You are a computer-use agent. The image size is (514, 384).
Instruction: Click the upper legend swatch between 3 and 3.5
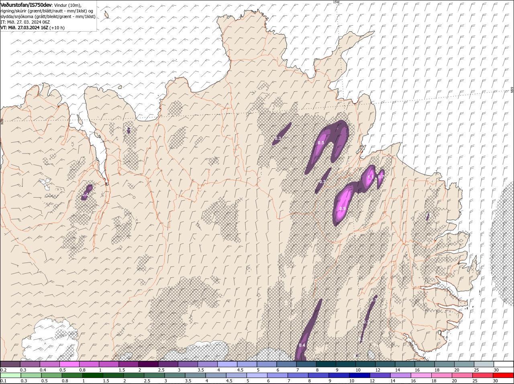(x=188, y=364)
